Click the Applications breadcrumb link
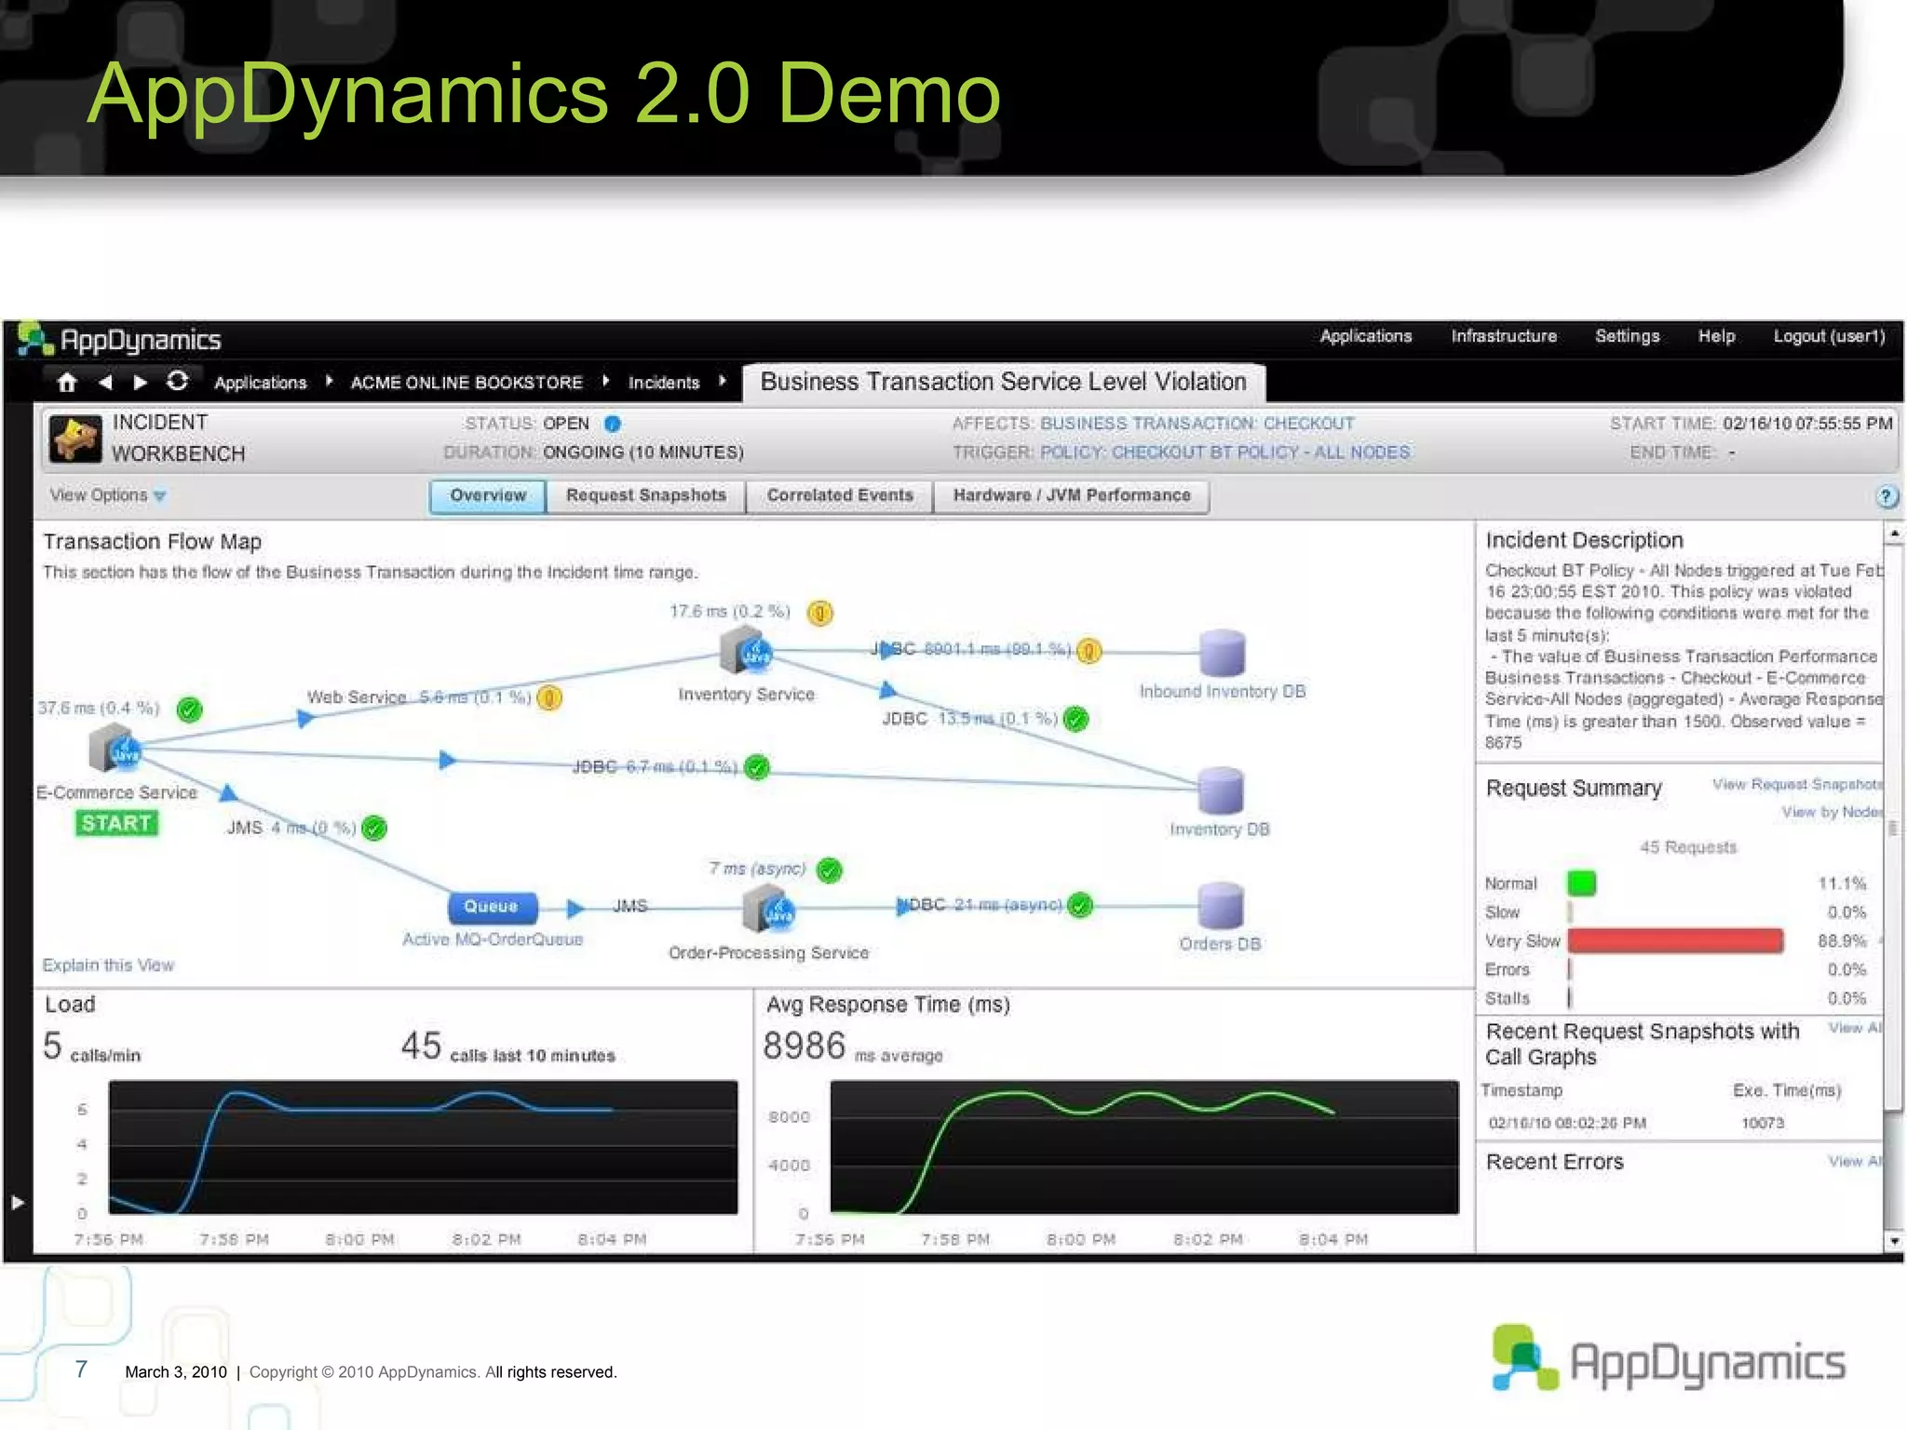The height and width of the screenshot is (1430, 1907). point(261,383)
